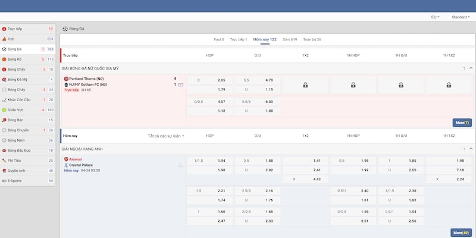Collapse the Giải Ngoại Hạng Anh league section

tap(471, 148)
